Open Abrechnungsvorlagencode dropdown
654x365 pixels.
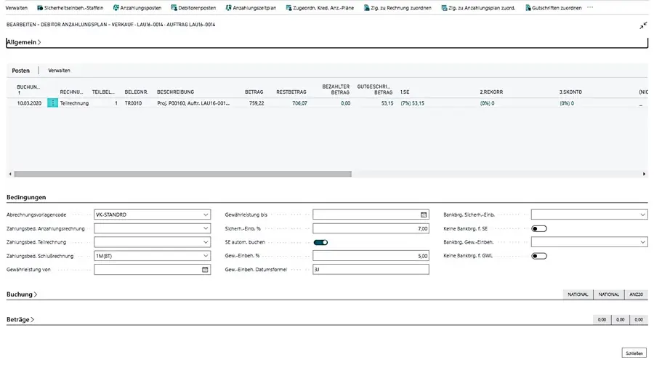(206, 214)
